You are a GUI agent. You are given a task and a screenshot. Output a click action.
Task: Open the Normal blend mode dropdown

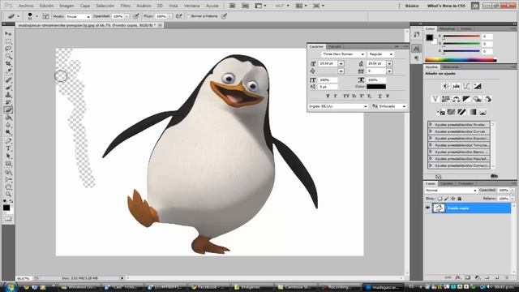point(451,191)
